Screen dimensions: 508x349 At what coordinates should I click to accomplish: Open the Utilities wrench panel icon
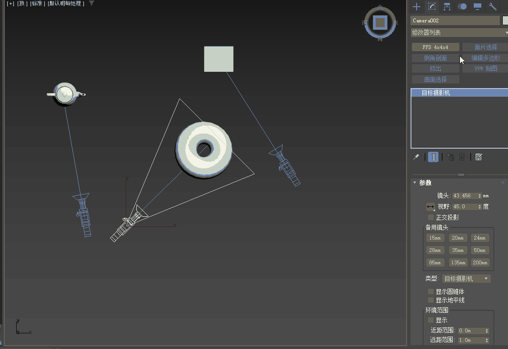click(x=493, y=7)
